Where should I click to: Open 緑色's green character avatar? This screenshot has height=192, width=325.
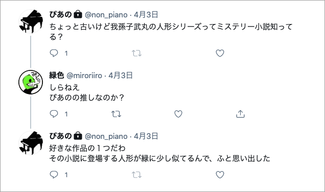point(31,82)
